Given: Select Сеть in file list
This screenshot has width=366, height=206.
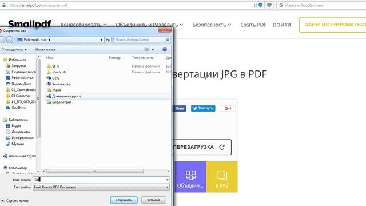Looking at the screenshot, I should [55, 78].
